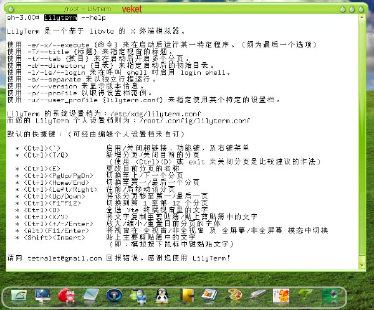Viewport: 374px width, 310px height.
Task: Open the window menu droplet at title bar left
Action: [11, 9]
